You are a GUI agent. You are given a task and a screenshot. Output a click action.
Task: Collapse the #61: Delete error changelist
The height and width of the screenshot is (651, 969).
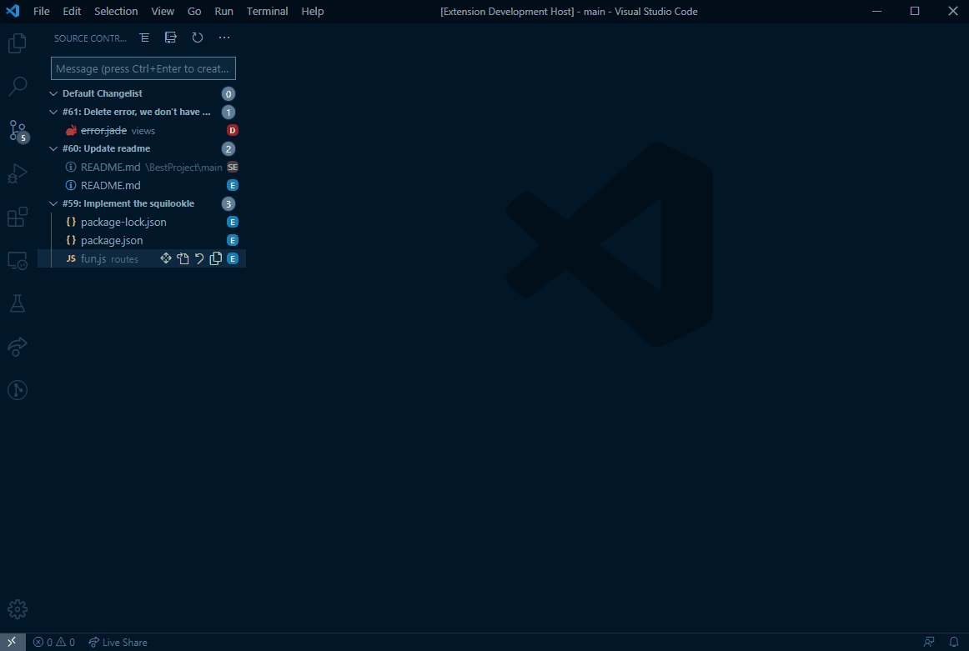[x=53, y=113]
